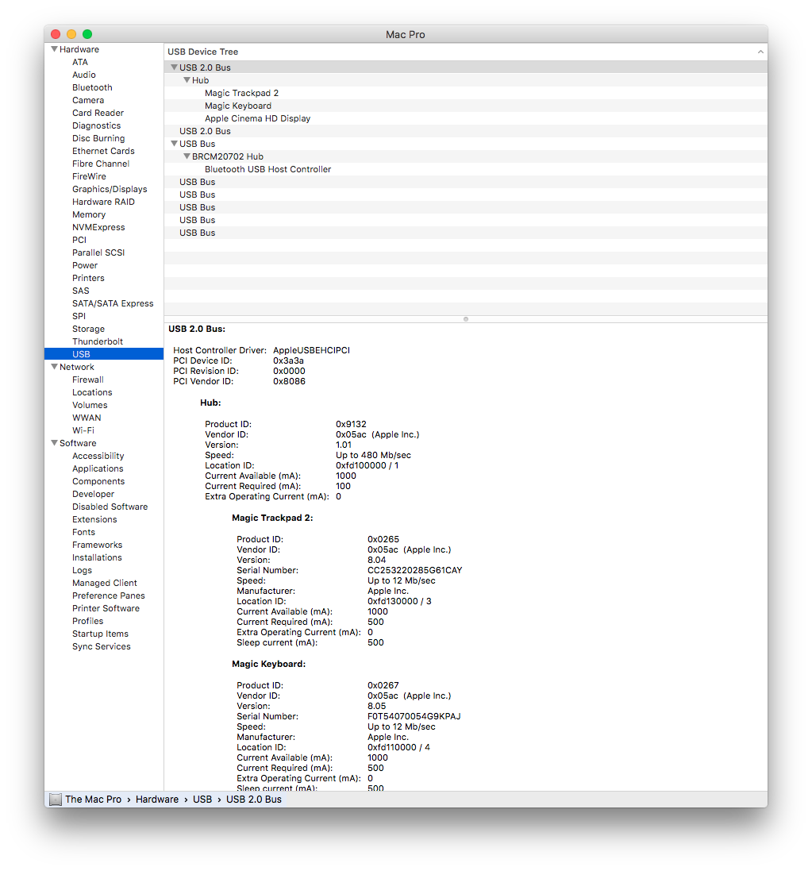The width and height of the screenshot is (812, 871).
Task: Open the Audio hardware category
Action: click(84, 75)
